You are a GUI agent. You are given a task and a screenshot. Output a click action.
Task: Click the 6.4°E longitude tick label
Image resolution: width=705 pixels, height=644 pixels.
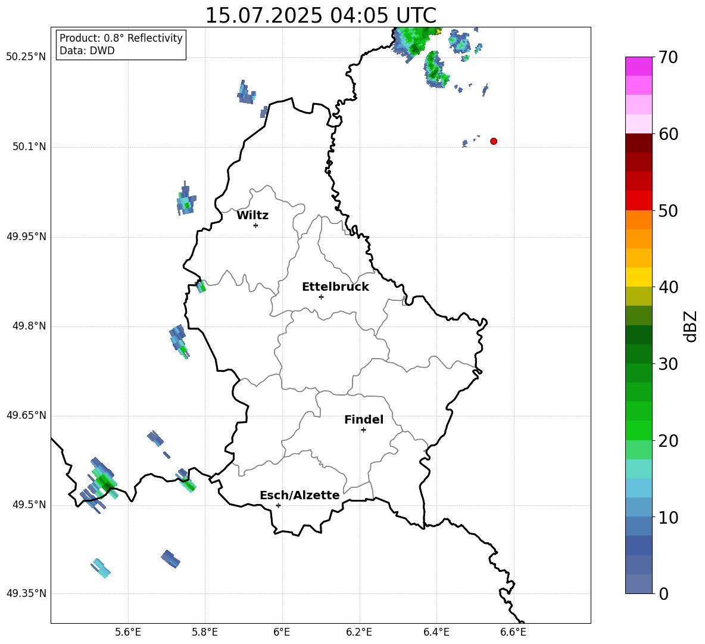point(436,632)
